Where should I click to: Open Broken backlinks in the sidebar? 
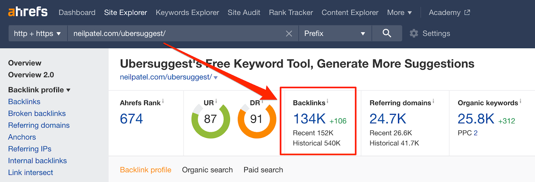pyautogui.click(x=37, y=114)
